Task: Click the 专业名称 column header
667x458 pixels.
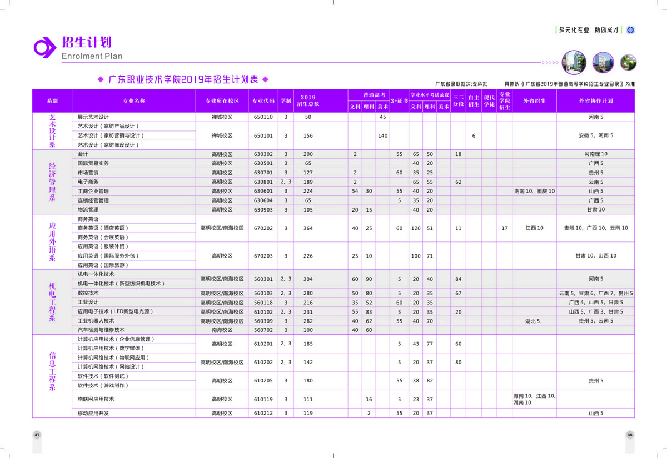Action: [134, 101]
